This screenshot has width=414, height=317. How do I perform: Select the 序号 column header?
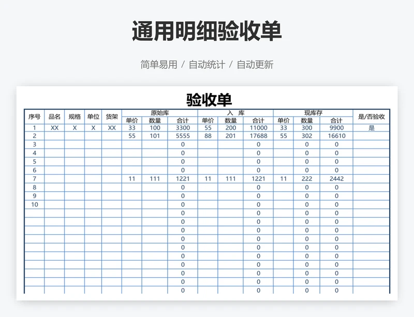[34, 117]
